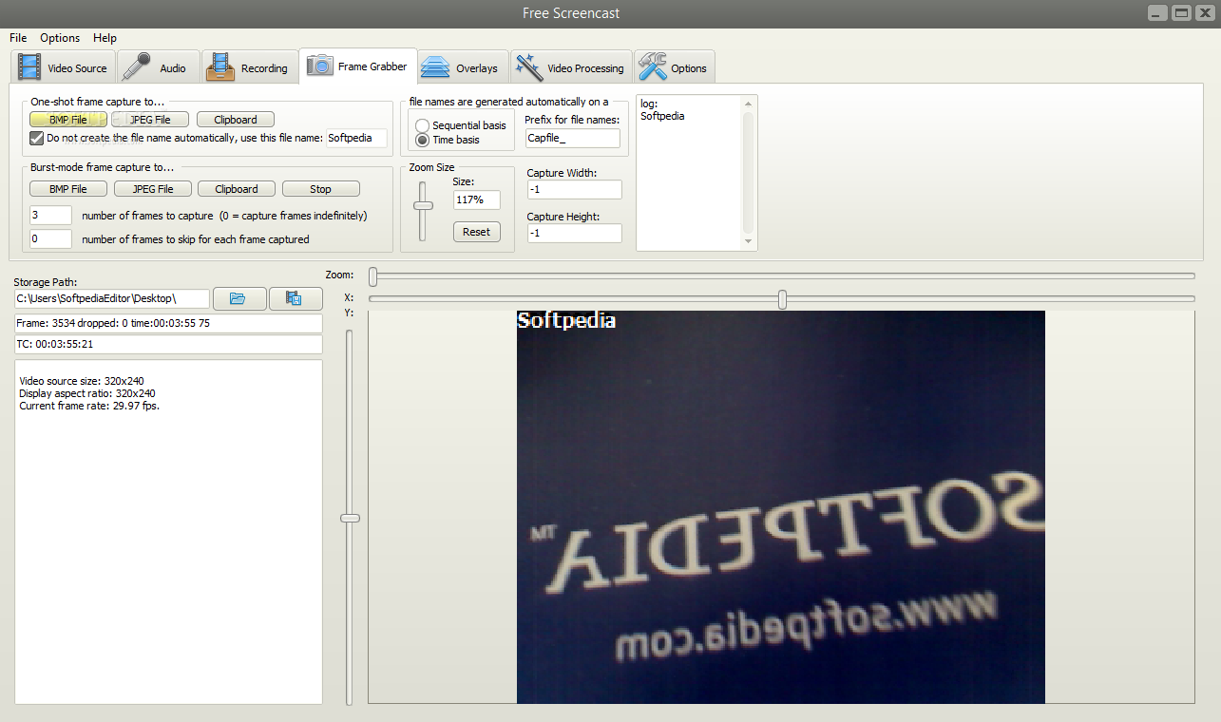Click the log scrollbar up arrow
Image resolution: width=1221 pixels, height=722 pixels.
point(748,104)
